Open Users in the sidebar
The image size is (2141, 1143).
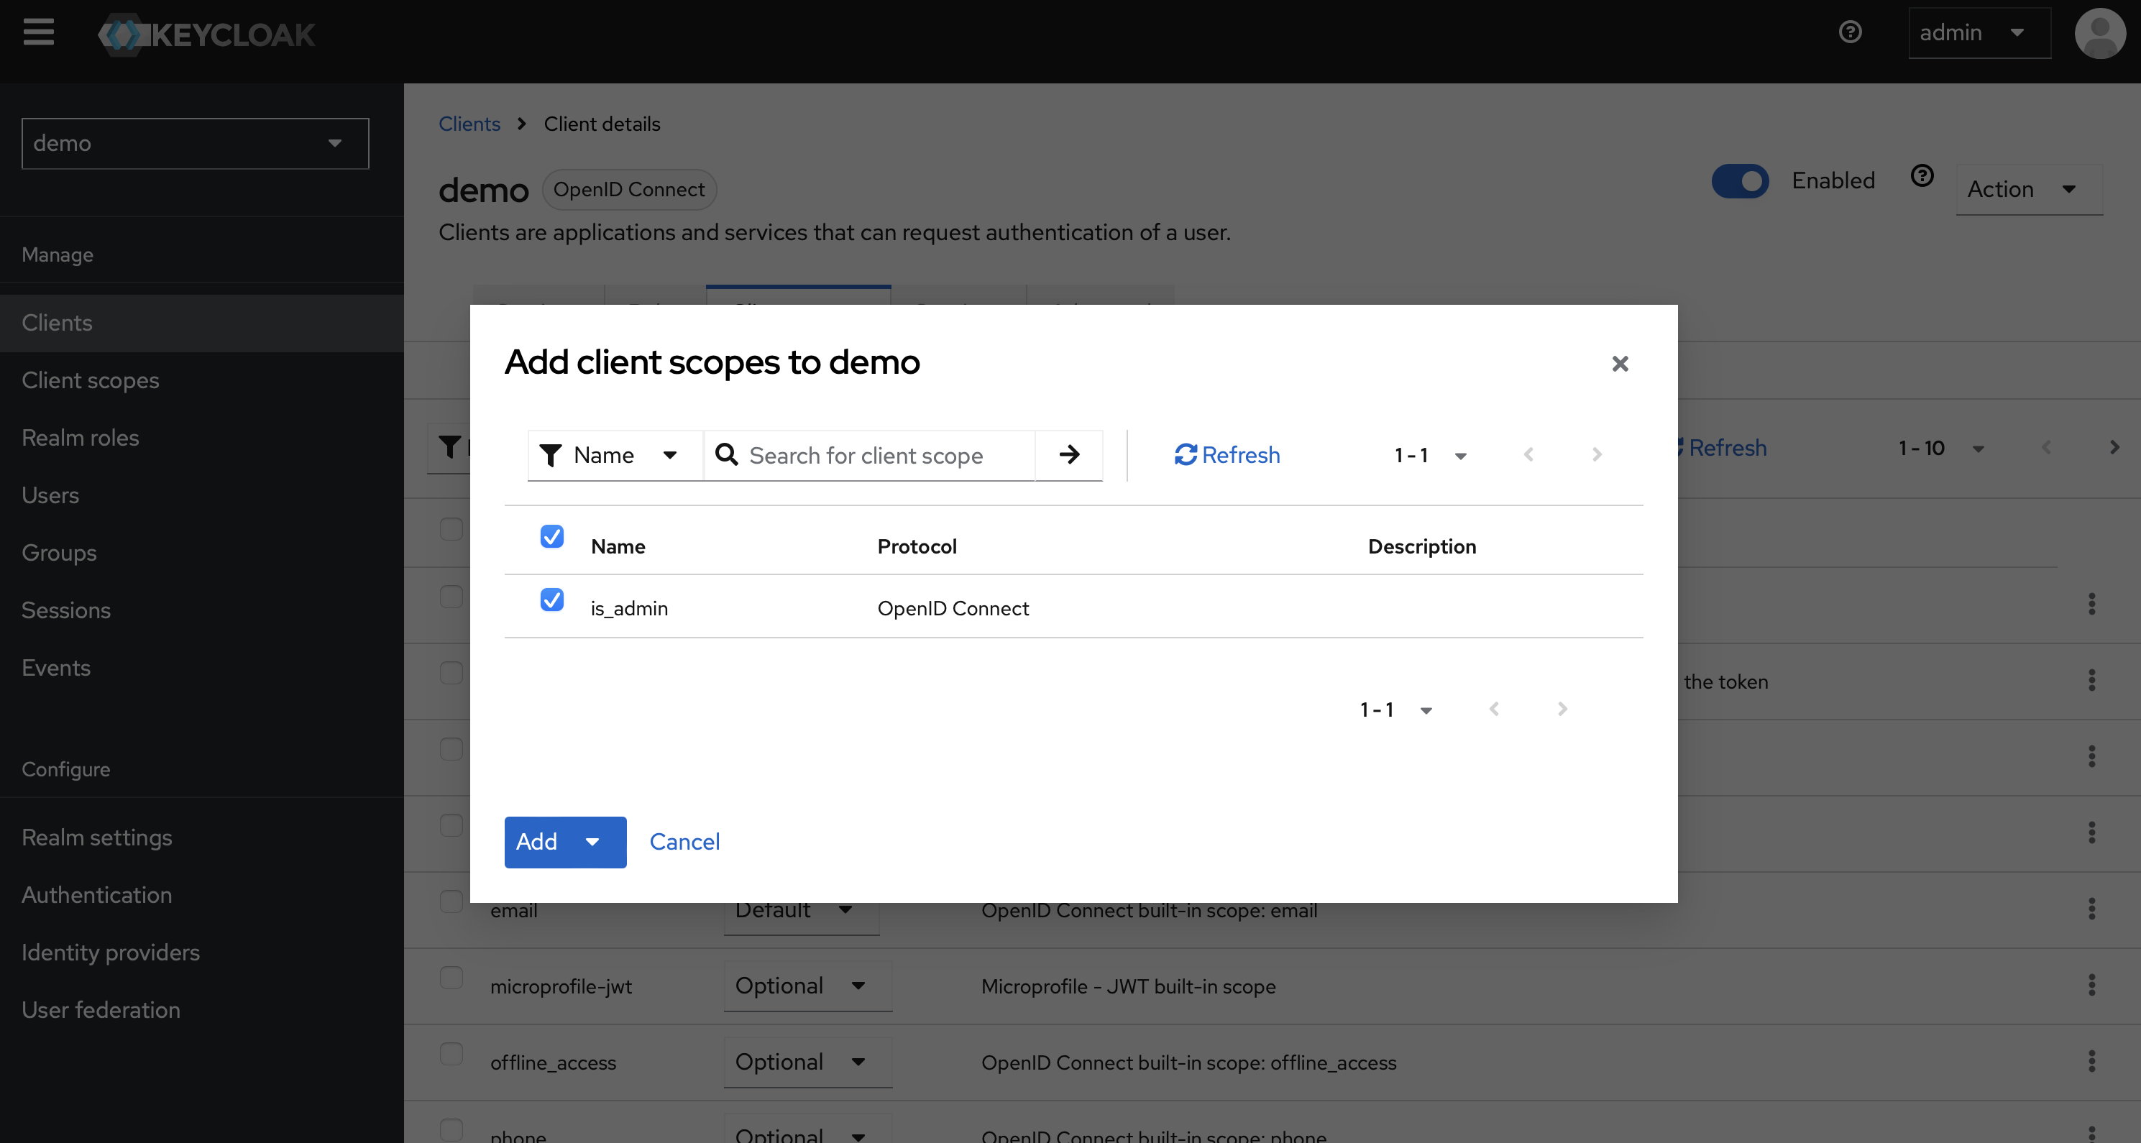(x=202, y=495)
